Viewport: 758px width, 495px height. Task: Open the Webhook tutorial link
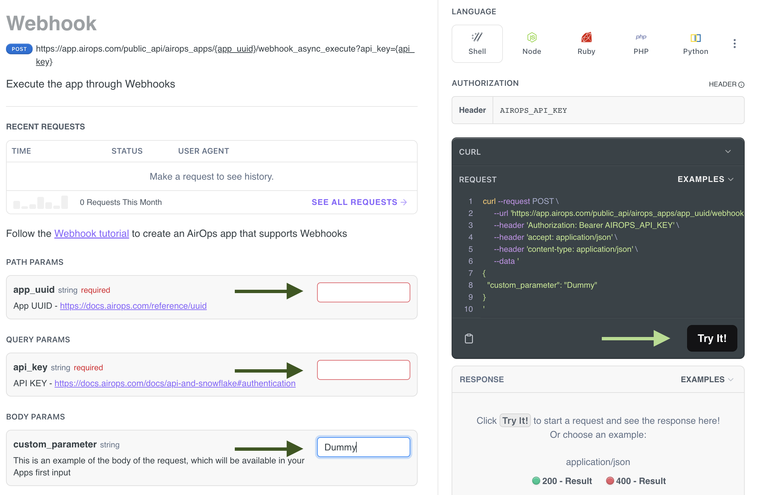[x=92, y=234]
